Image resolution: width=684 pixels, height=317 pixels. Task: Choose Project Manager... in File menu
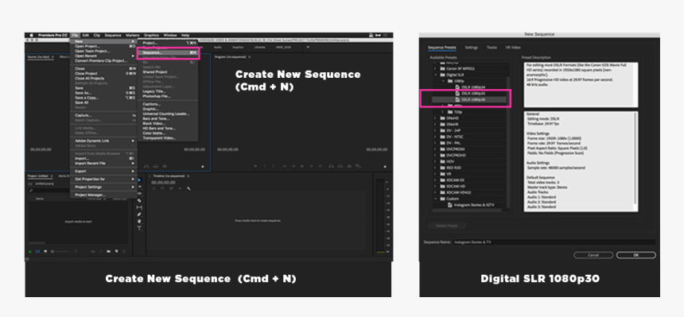[103, 195]
